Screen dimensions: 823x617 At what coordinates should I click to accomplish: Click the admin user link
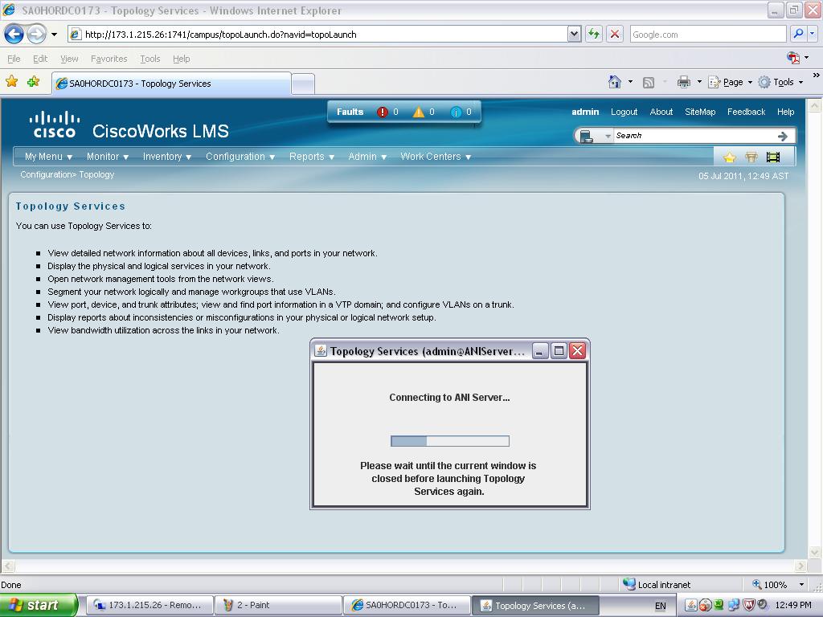tap(585, 112)
